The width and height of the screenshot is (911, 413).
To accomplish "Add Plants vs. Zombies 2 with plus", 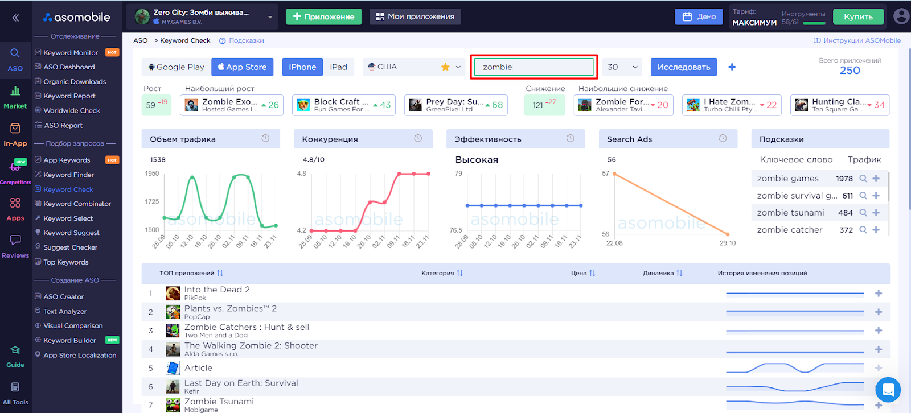I will (x=879, y=312).
